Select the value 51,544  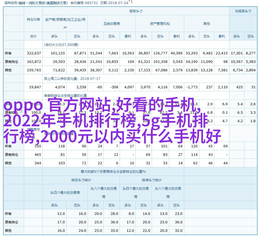(96, 53)
